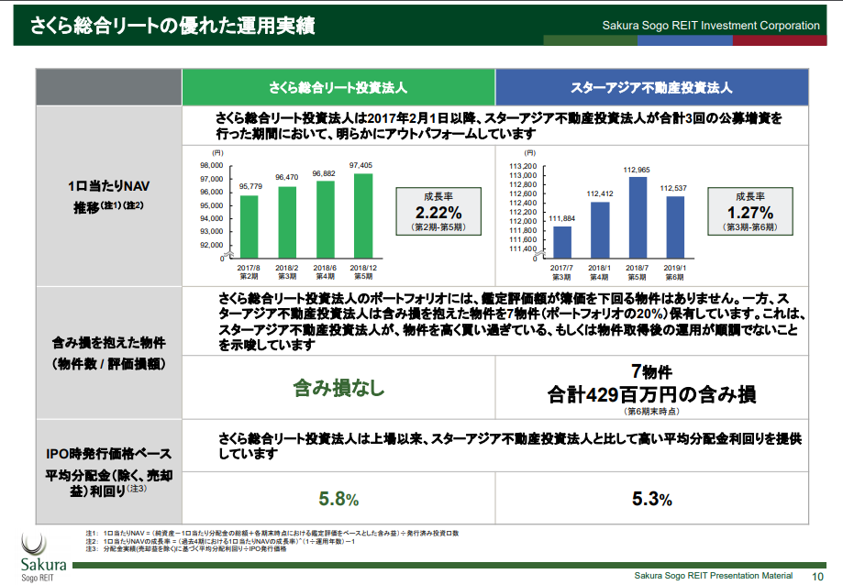Click blue bar labeled 112,965
The image size is (843, 585).
[638, 217]
